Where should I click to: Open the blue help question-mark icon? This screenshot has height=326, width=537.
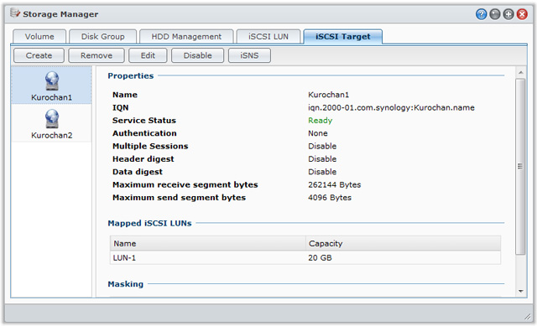pyautogui.click(x=481, y=14)
